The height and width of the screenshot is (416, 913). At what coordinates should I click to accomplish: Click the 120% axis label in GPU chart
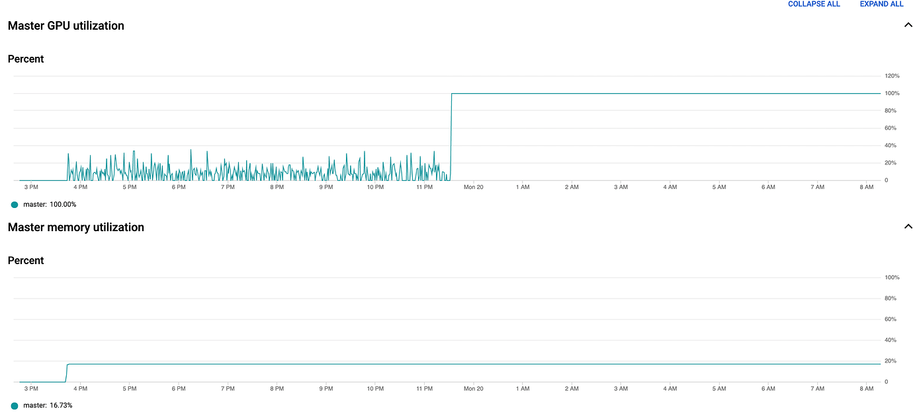tap(892, 76)
